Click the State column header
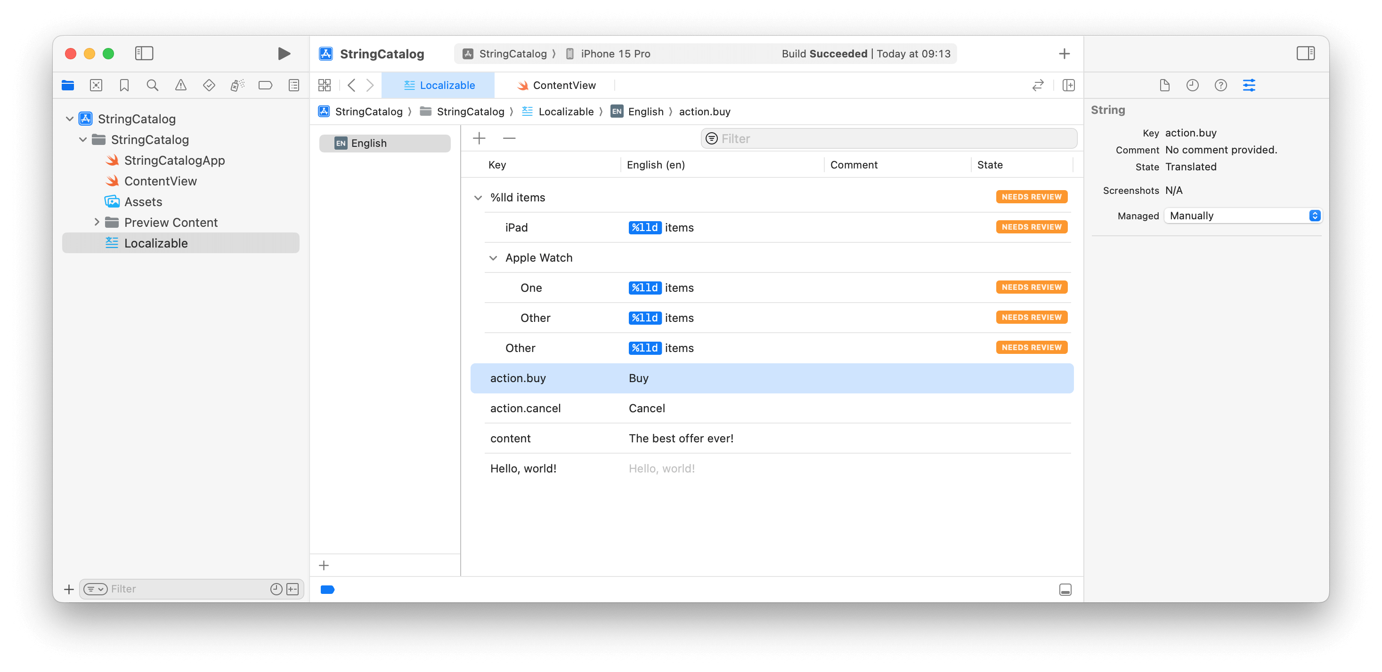 click(990, 165)
